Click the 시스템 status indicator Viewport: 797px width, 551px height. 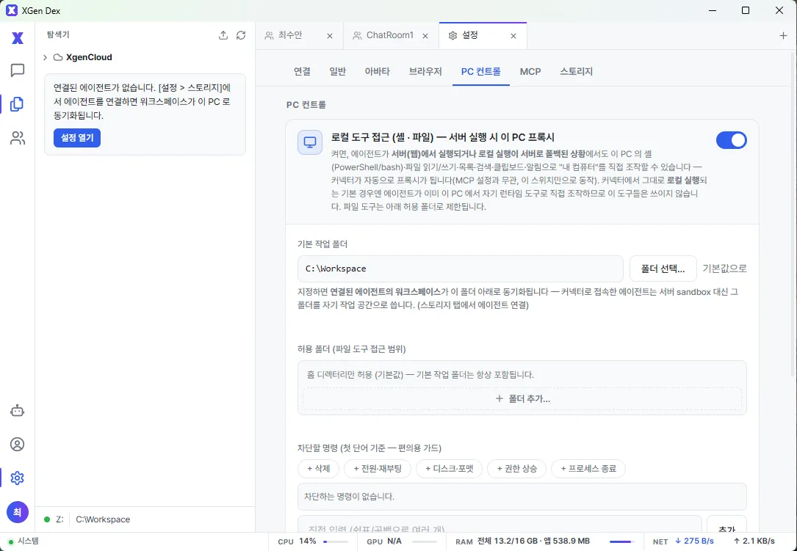point(24,541)
